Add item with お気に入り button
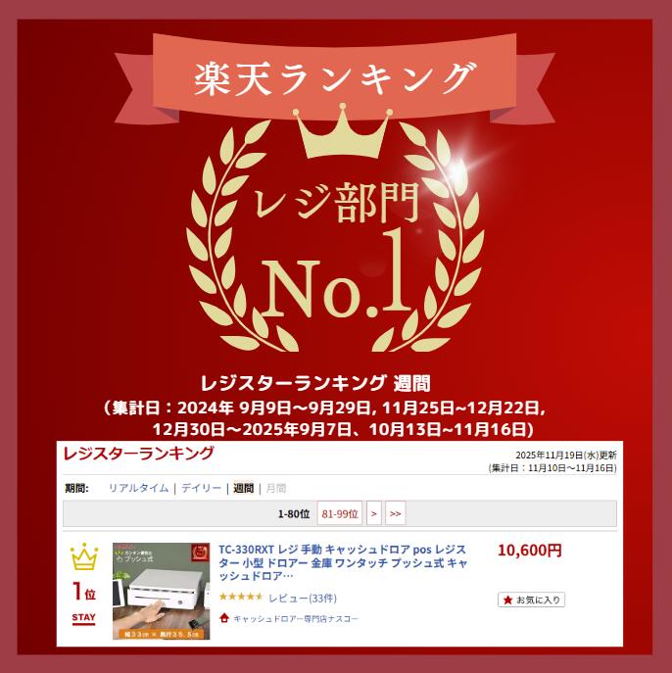The image size is (672, 673). coord(531,601)
